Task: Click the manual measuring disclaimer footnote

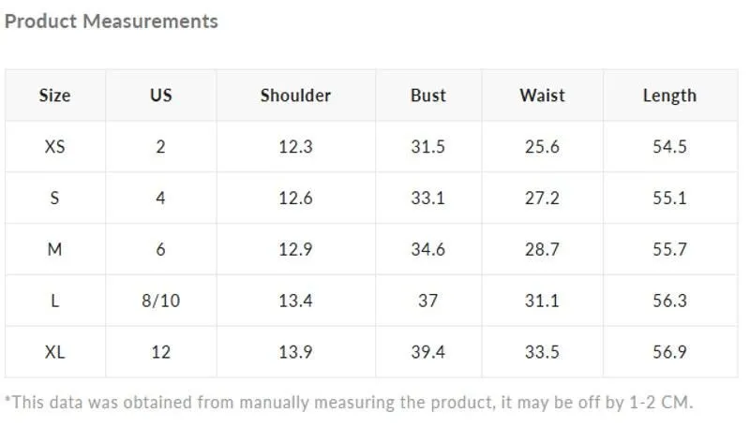Action: pyautogui.click(x=349, y=403)
